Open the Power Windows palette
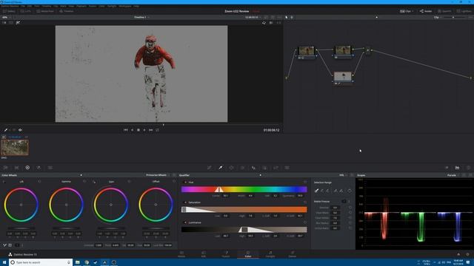This screenshot has height=266, width=474. tap(231, 168)
